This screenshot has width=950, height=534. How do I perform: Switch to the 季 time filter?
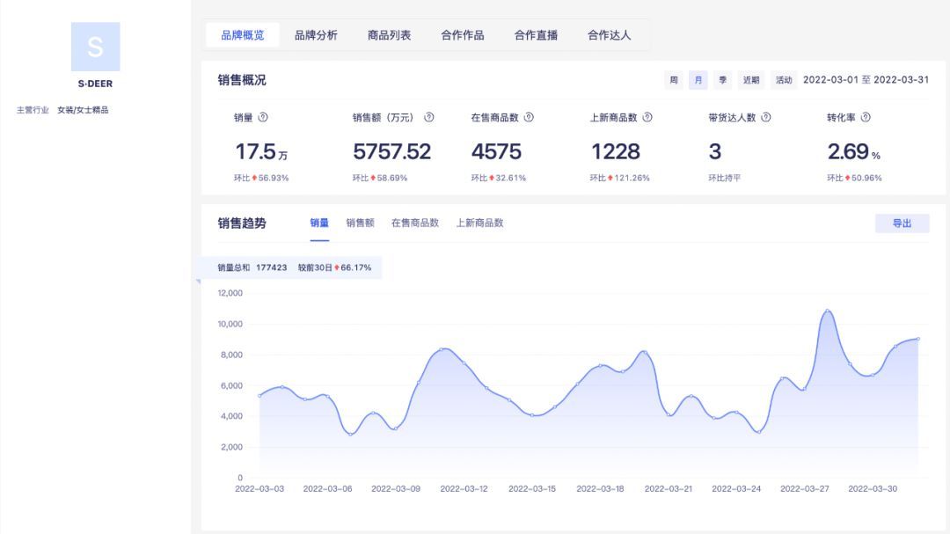[x=721, y=79]
